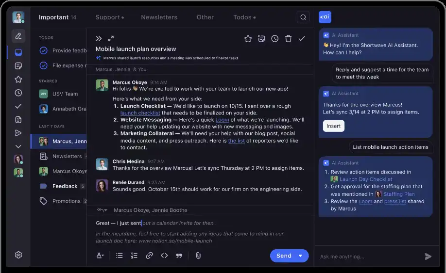
Task: Open the launch checklist link
Action: click(x=140, y=113)
